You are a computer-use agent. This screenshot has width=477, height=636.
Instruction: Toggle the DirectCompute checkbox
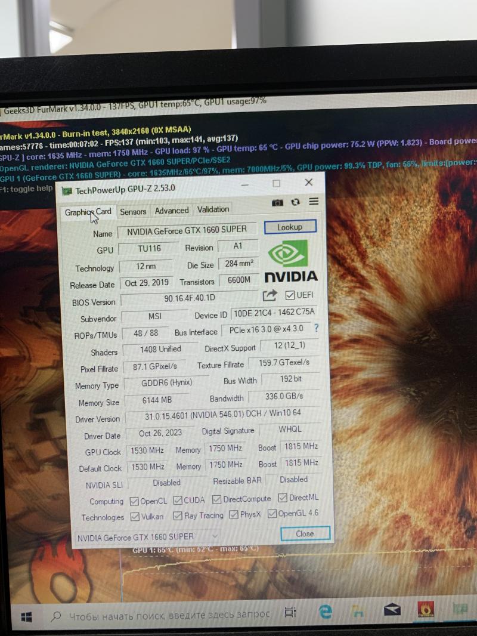click(217, 499)
